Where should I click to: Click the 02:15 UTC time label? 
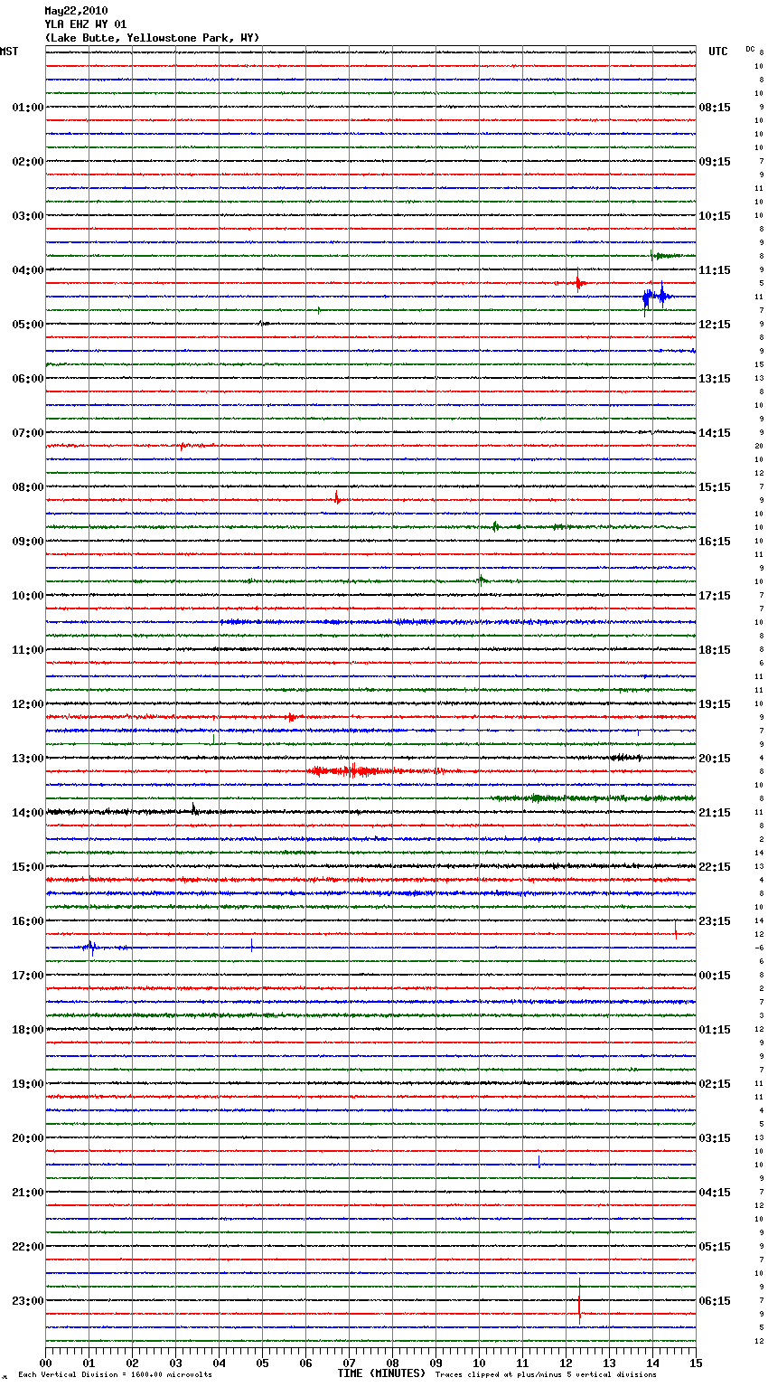(x=715, y=1084)
